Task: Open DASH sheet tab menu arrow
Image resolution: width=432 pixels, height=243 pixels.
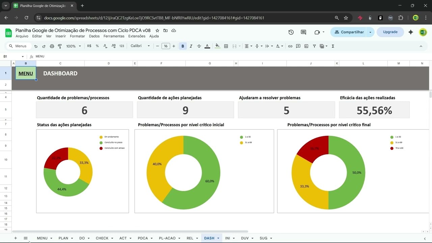Action: click(x=218, y=238)
